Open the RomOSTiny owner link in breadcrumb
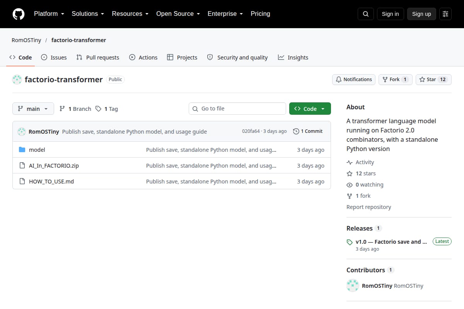The height and width of the screenshot is (309, 464). click(27, 40)
